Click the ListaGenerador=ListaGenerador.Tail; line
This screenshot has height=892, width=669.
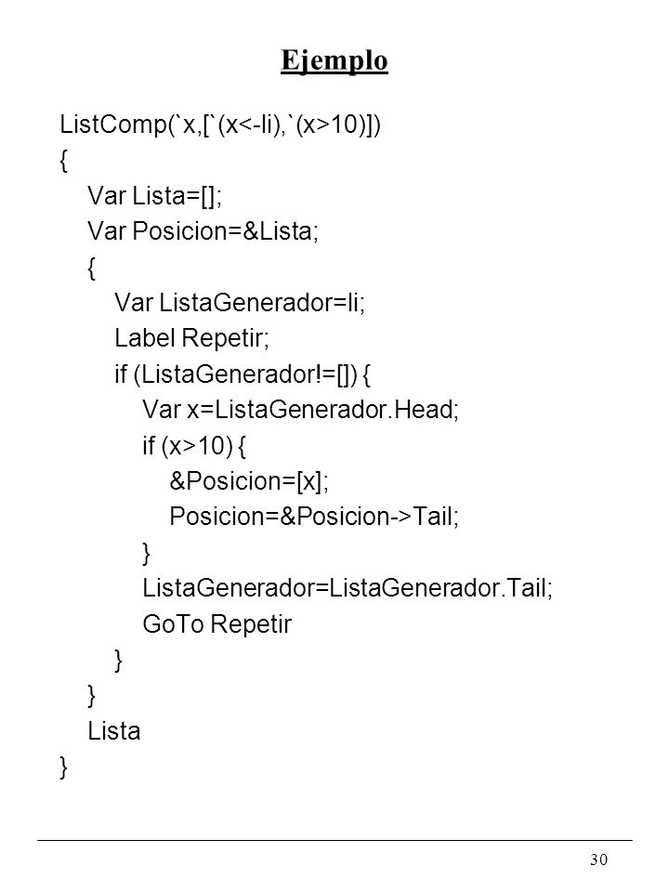tap(348, 588)
